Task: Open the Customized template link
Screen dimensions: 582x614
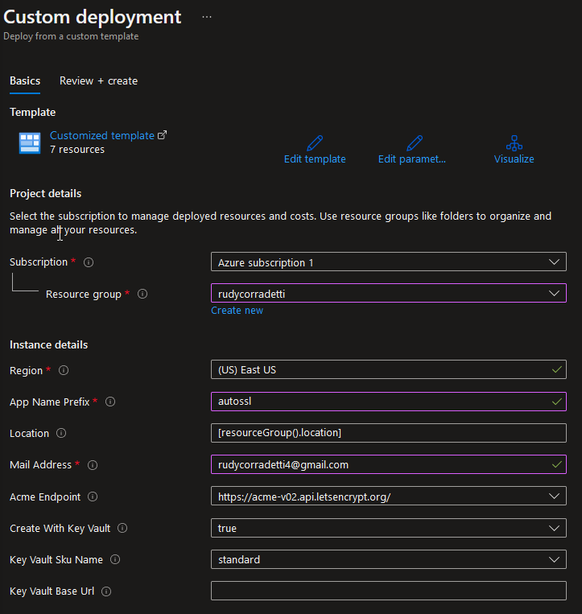Action: coord(102,135)
